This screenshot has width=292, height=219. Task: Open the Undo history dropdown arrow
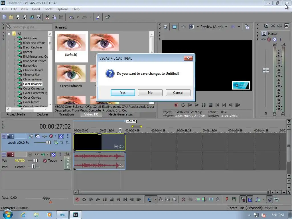click(78, 17)
